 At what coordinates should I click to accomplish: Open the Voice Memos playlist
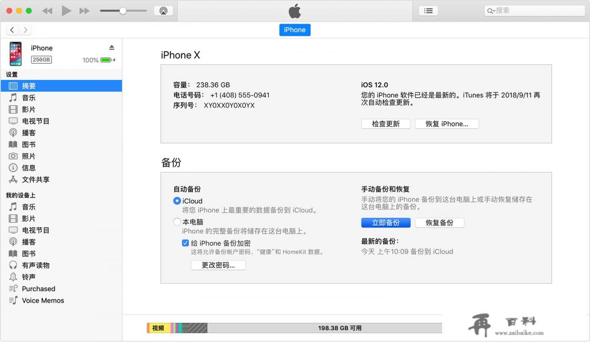click(61, 300)
